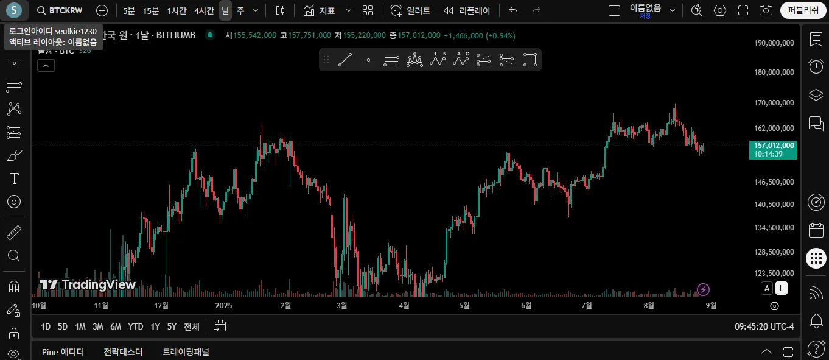Open chart settings hexagon icon

(x=720, y=10)
